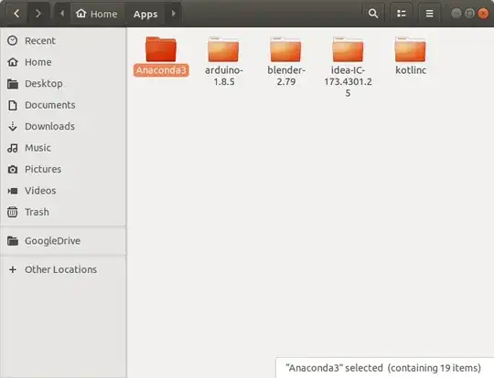Go back with the back arrow
494x378 pixels.
coord(16,14)
